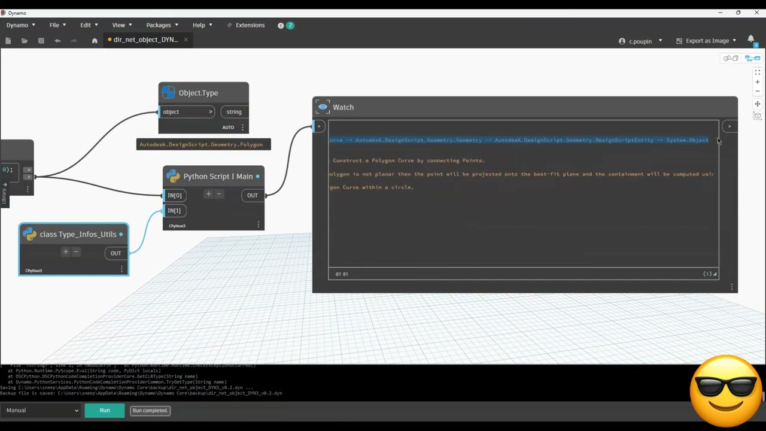Click the Zoom to Fit icon

(x=758, y=72)
